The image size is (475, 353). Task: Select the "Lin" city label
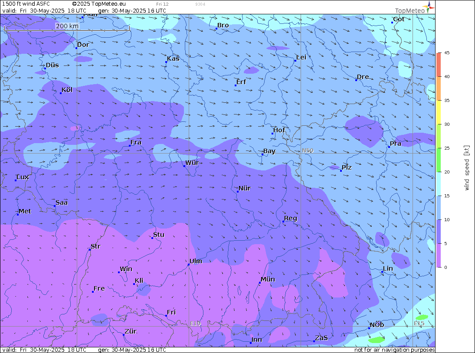(388, 269)
